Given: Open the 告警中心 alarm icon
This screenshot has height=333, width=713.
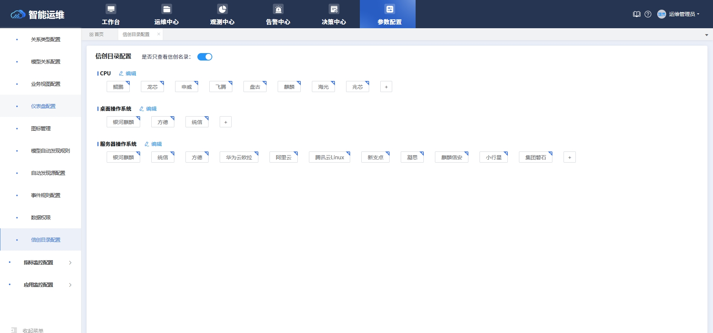Looking at the screenshot, I should coord(278,9).
